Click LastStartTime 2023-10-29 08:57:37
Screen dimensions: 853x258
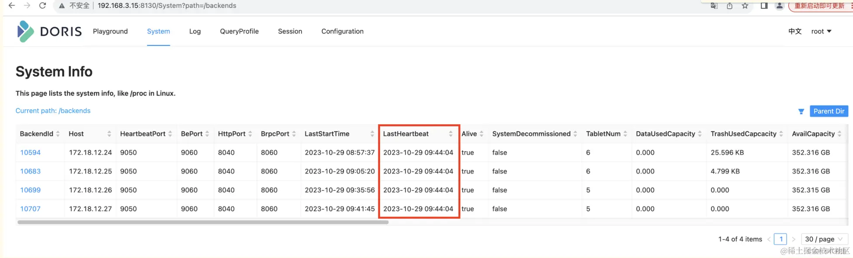click(340, 153)
